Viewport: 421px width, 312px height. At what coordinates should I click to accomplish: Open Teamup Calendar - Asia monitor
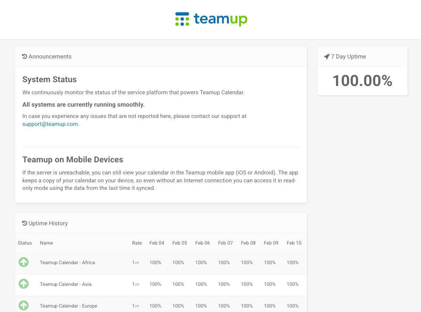point(65,284)
